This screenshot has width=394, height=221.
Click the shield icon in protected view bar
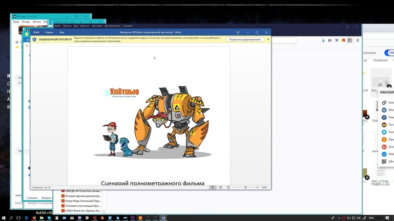tap(35, 39)
